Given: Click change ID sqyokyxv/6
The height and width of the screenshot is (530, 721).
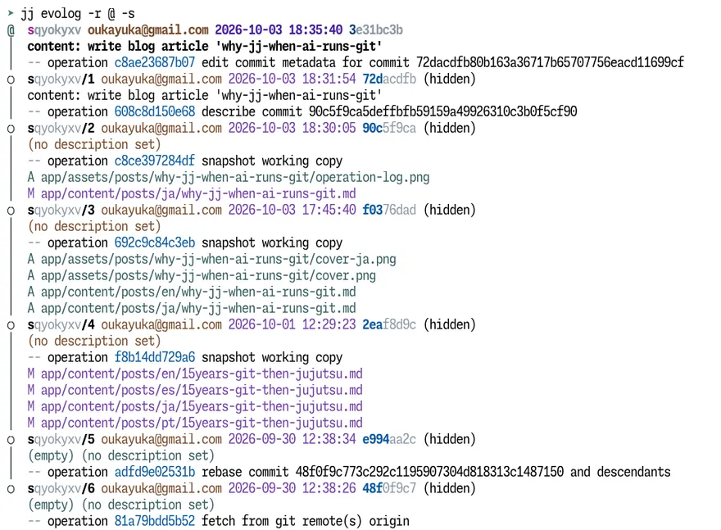Looking at the screenshot, I should pos(61,488).
